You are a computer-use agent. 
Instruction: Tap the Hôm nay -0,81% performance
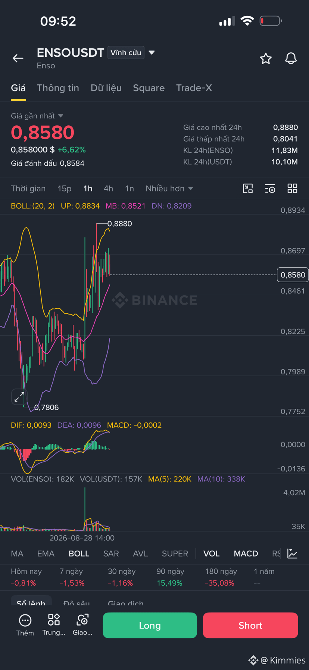point(26,577)
